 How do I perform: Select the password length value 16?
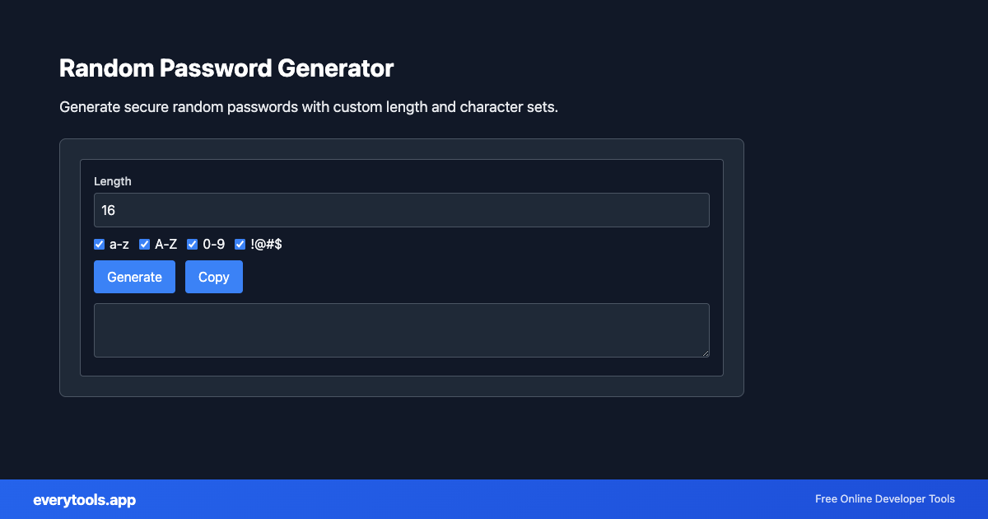tap(108, 210)
